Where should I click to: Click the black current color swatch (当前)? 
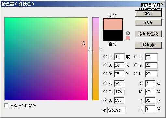[x=113, y=35]
